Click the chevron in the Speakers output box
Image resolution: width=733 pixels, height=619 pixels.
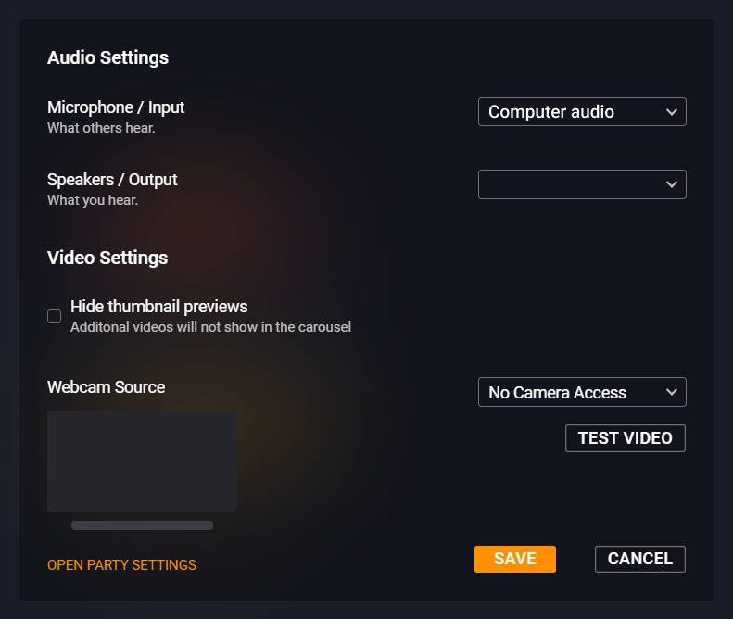672,184
